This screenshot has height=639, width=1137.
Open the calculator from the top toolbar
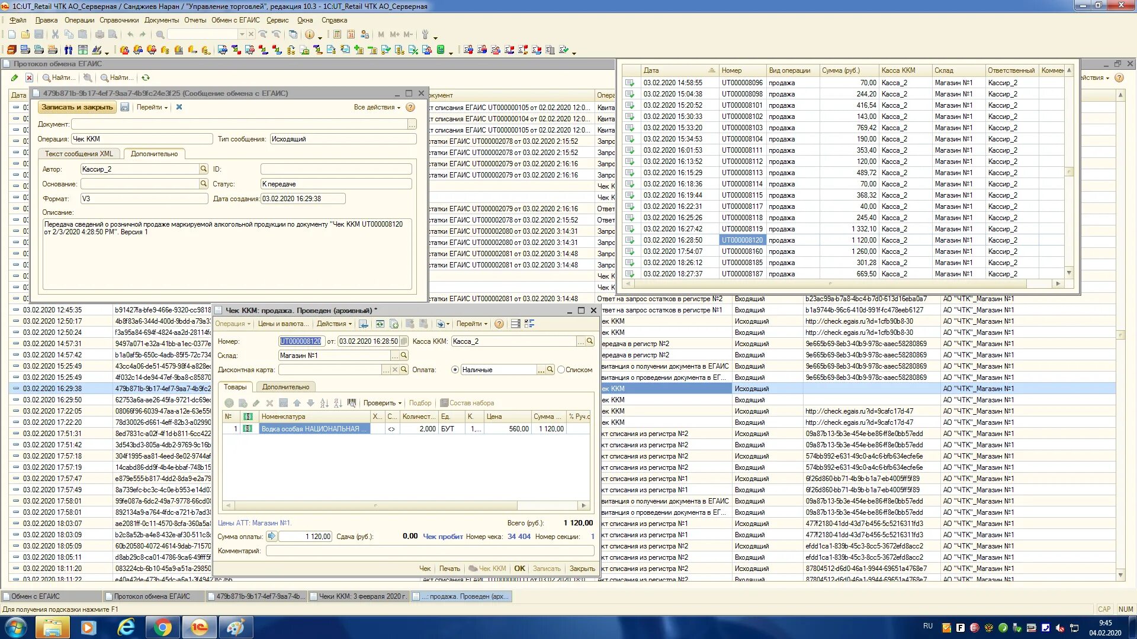point(337,34)
